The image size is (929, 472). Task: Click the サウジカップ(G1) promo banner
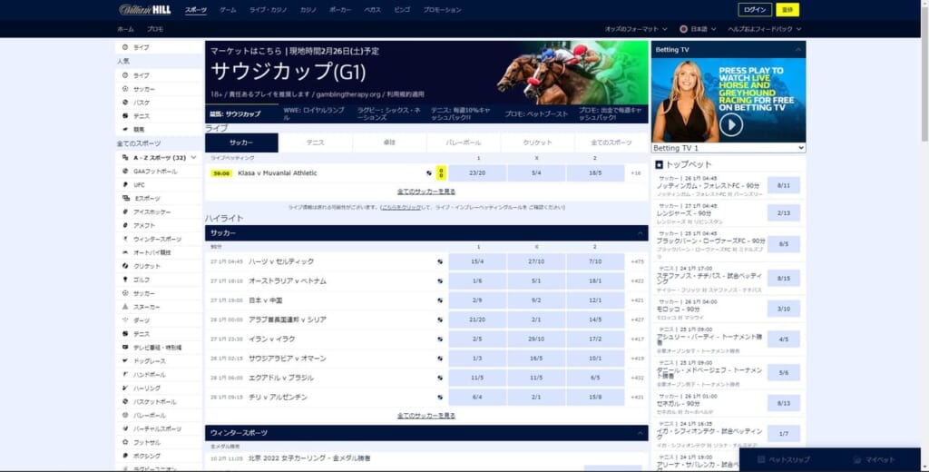pyautogui.click(x=426, y=73)
